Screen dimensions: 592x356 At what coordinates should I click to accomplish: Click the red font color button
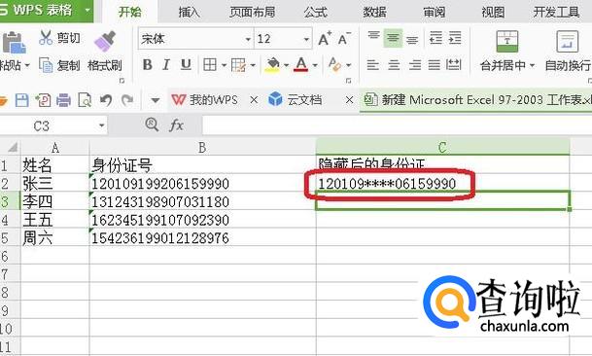(x=301, y=65)
